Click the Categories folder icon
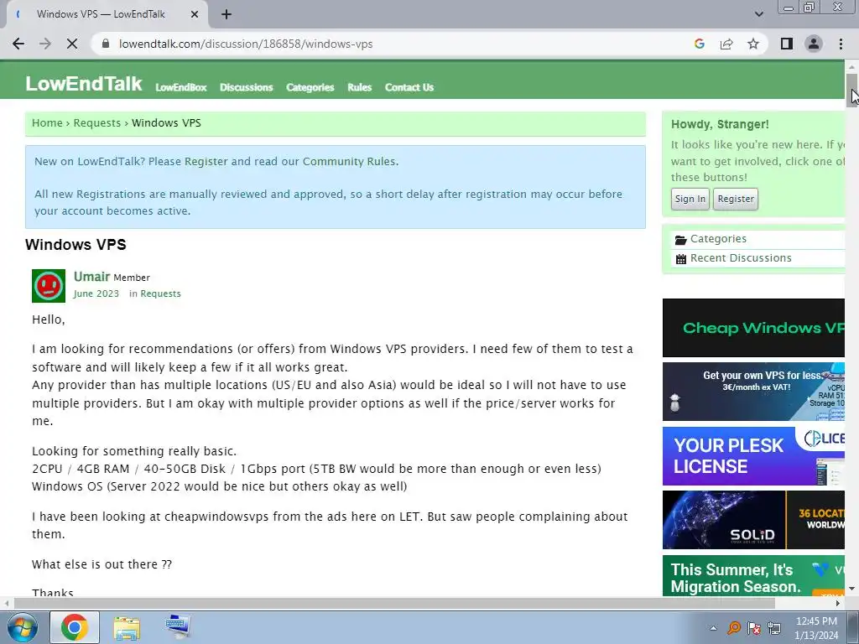This screenshot has width=859, height=644. 680,240
